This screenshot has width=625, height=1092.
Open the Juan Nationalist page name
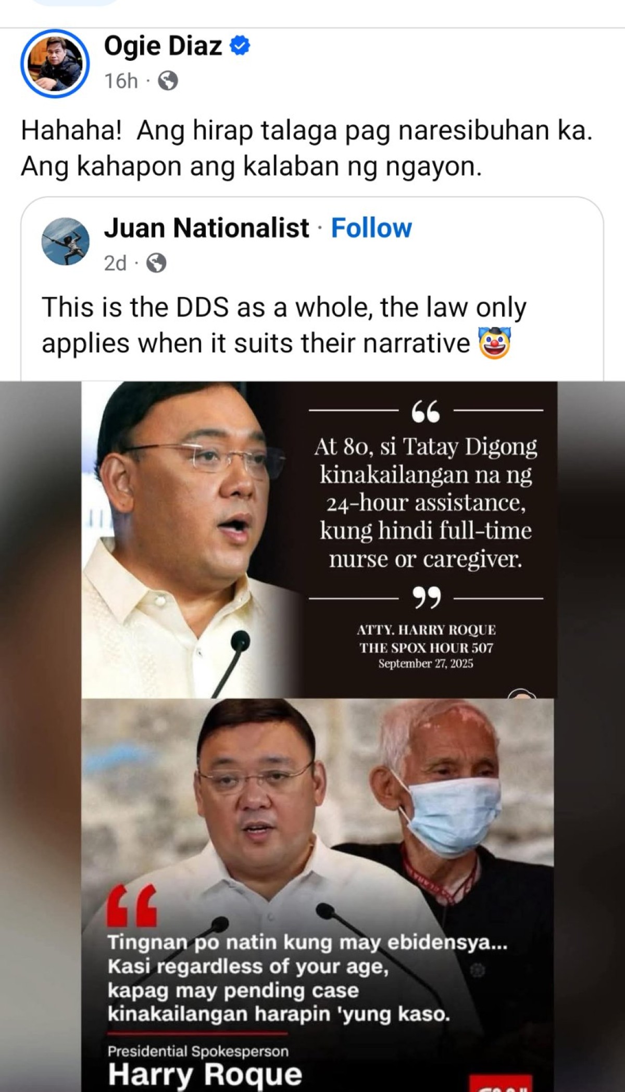[206, 228]
